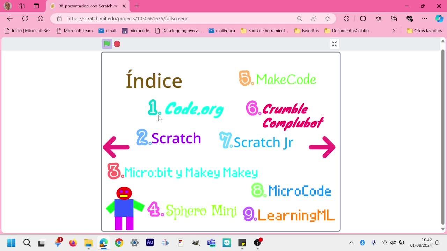Screen dimensions: 447x251
Task: Open the Microsoft Learn bookmark
Action: pyautogui.click(x=75, y=31)
